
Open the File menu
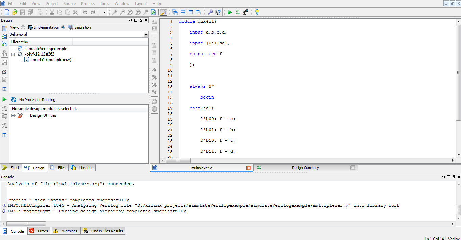point(11,4)
